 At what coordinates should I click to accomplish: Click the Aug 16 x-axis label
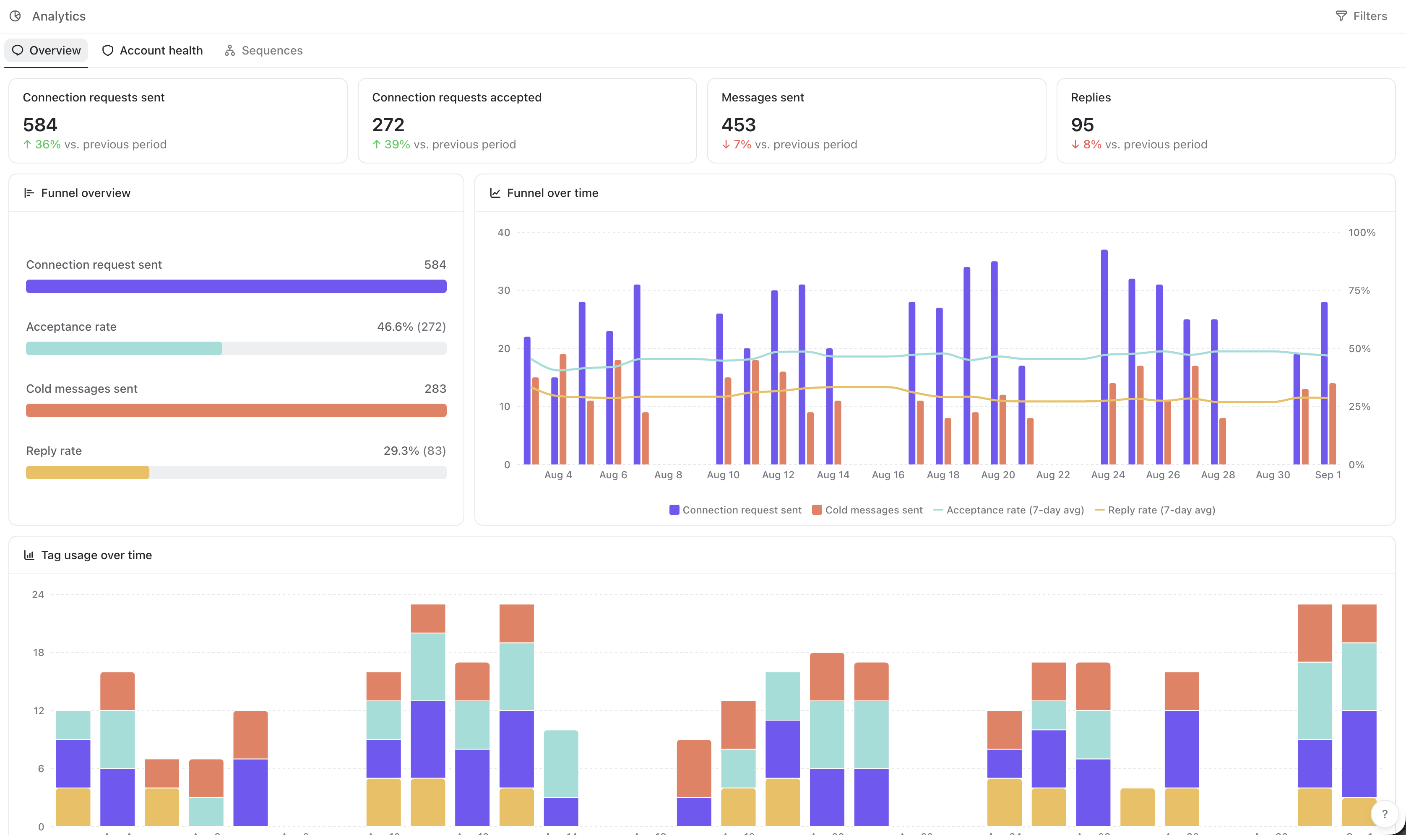pyautogui.click(x=888, y=475)
